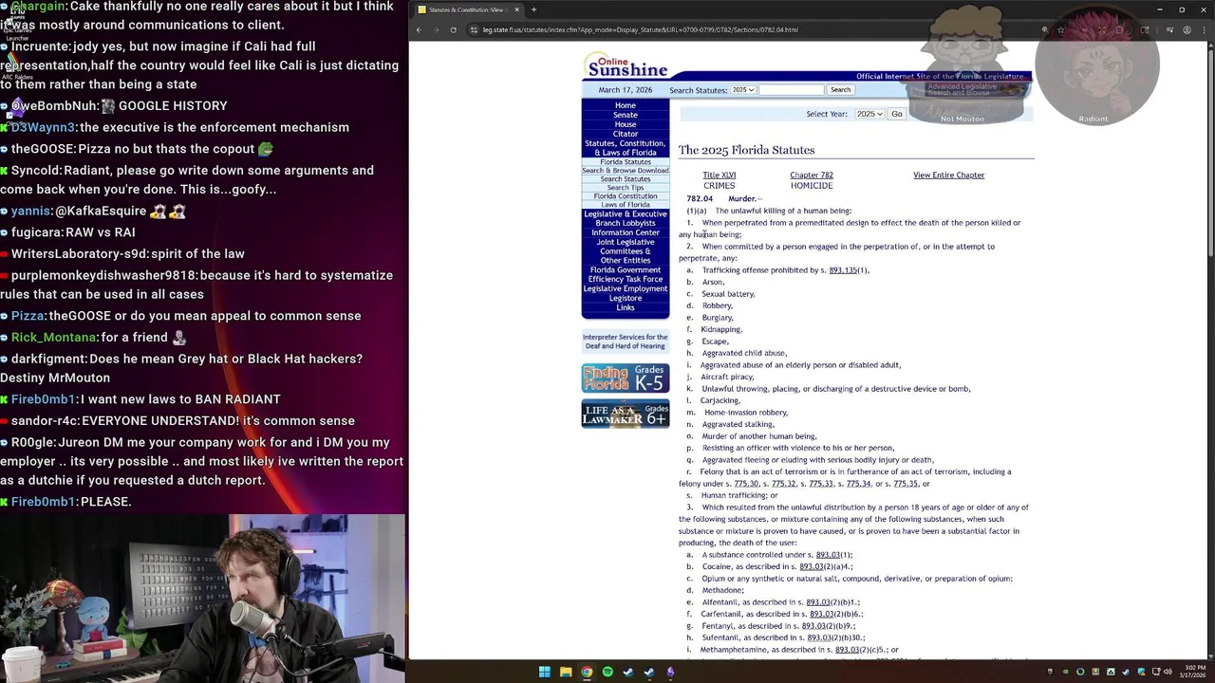Open Interpreter Services for the Deaf link
Viewport: 1215px width, 683px height.
(x=626, y=341)
